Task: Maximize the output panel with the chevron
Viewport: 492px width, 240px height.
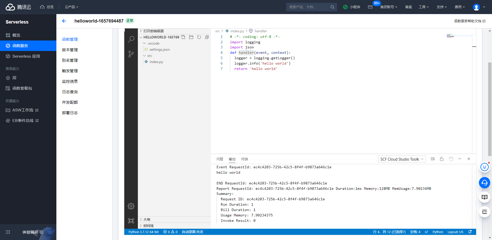Action: (460, 159)
